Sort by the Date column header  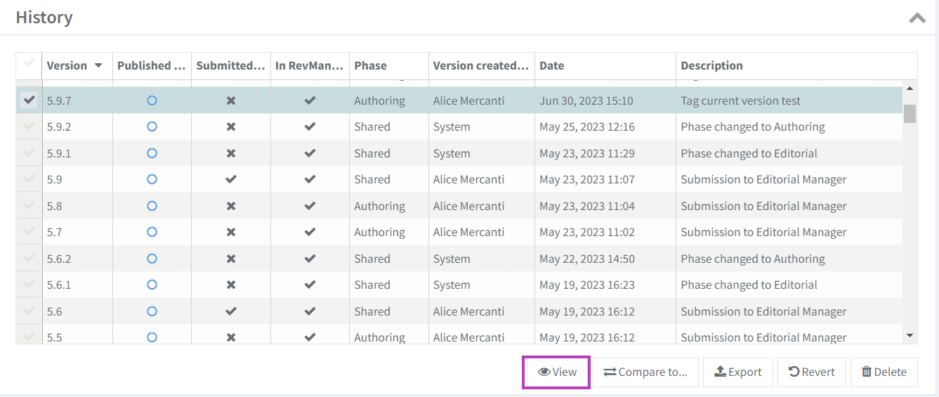tap(552, 65)
